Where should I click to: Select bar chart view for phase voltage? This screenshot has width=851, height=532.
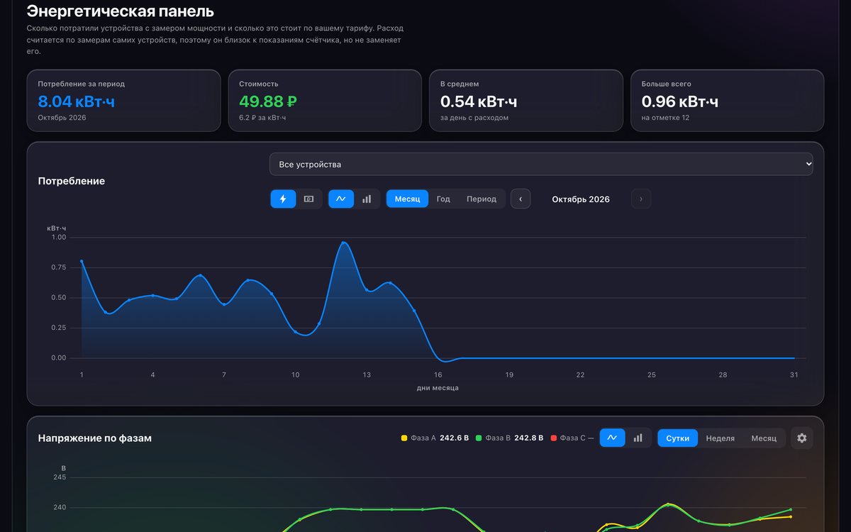click(638, 438)
